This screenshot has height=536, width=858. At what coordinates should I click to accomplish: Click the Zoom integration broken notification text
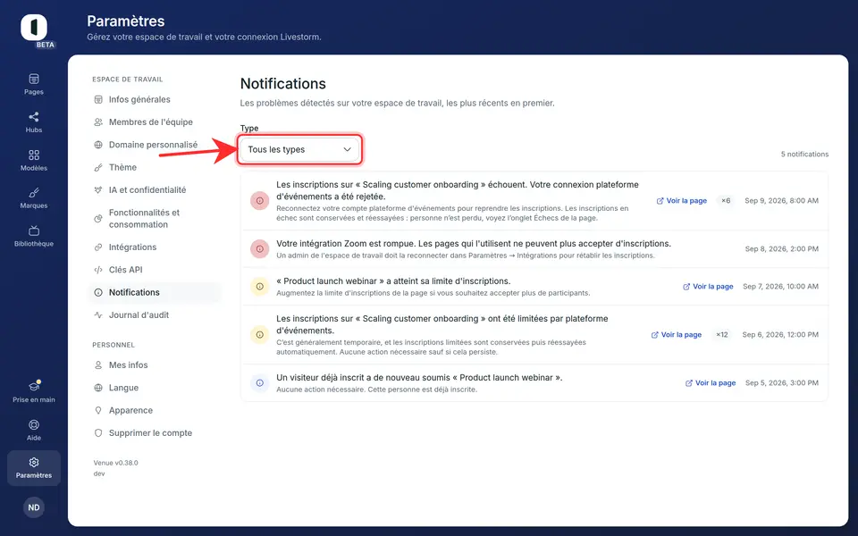474,244
